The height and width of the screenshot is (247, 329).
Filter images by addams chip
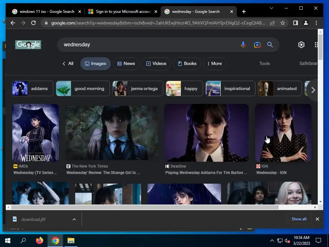pos(33,88)
